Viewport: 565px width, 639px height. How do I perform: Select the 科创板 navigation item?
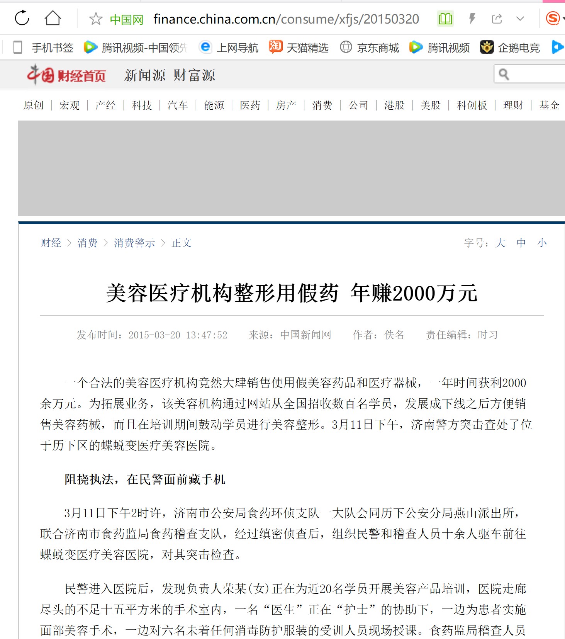pos(472,105)
